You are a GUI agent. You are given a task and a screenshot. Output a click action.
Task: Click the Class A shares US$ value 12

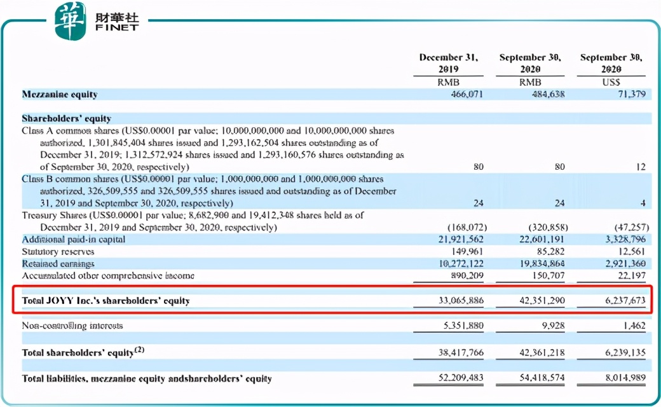(641, 167)
